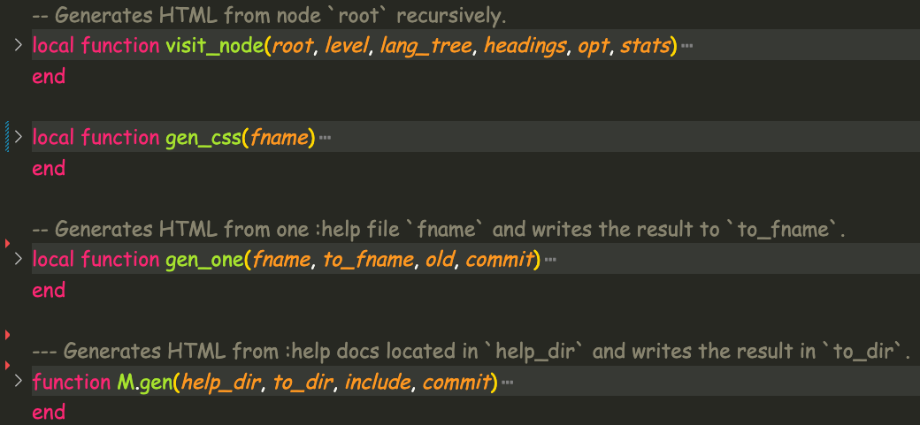Expand the folded visit_node function chevron
The width and height of the screenshot is (920, 425).
pos(19,45)
